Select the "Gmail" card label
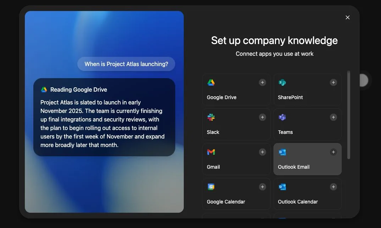This screenshot has width=381, height=228. tap(213, 167)
